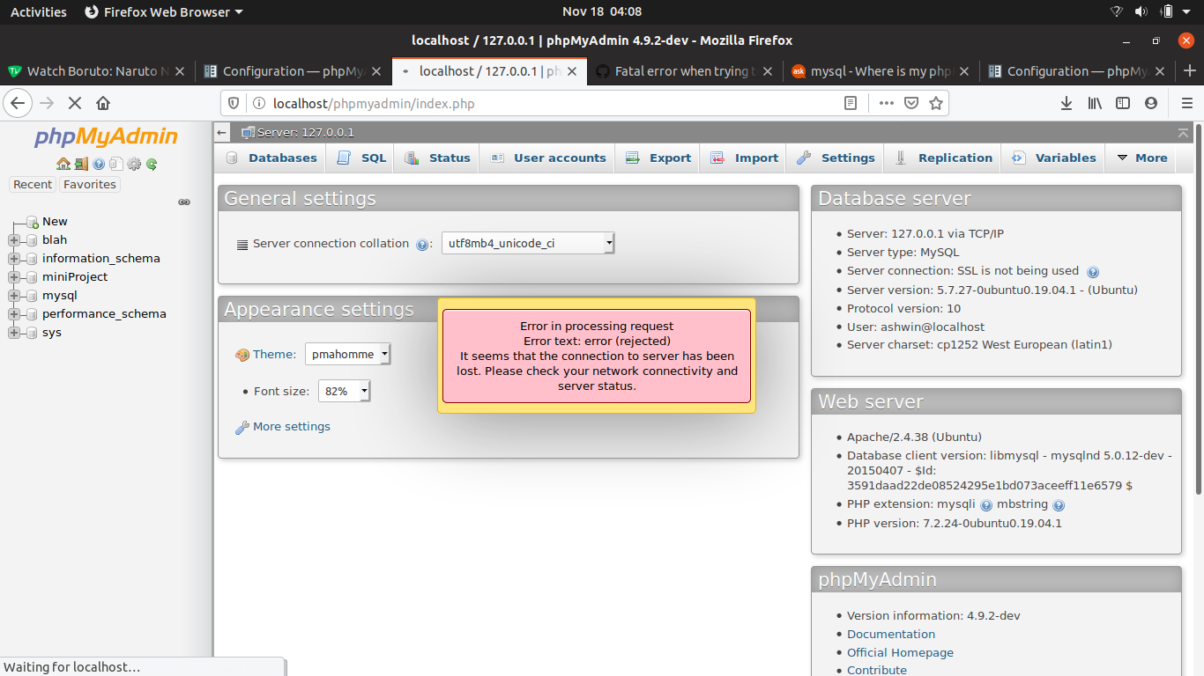The image size is (1204, 676).
Task: Click the mysql database cylinder icon
Action: pyautogui.click(x=33, y=296)
